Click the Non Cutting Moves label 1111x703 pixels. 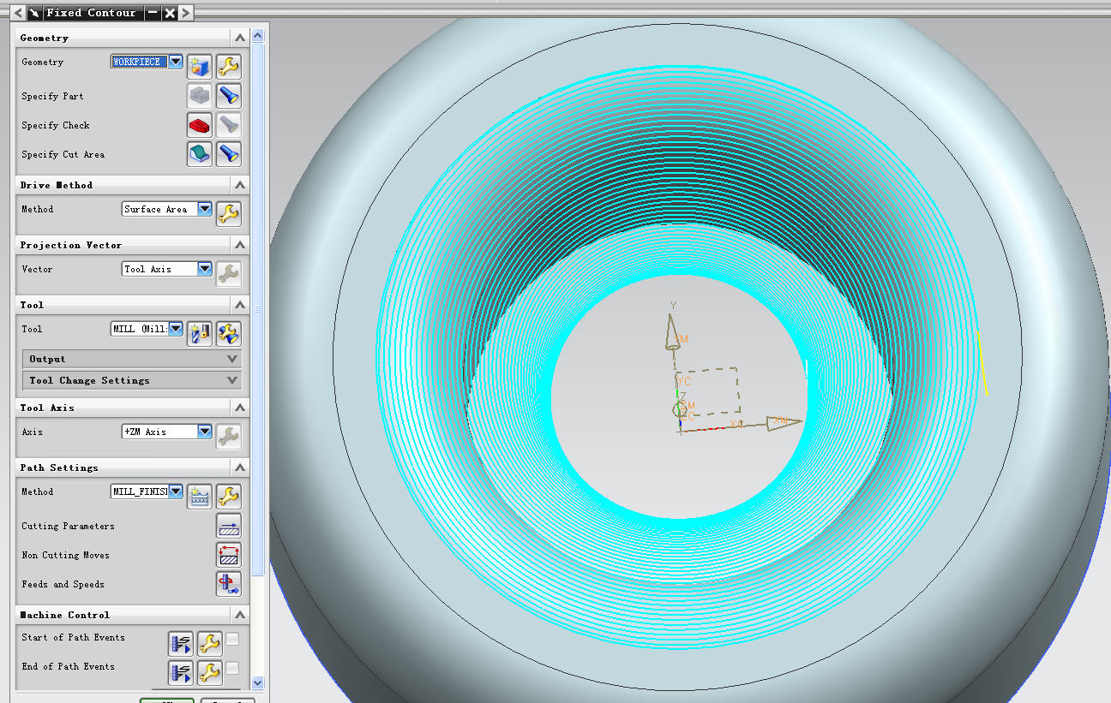(66, 555)
